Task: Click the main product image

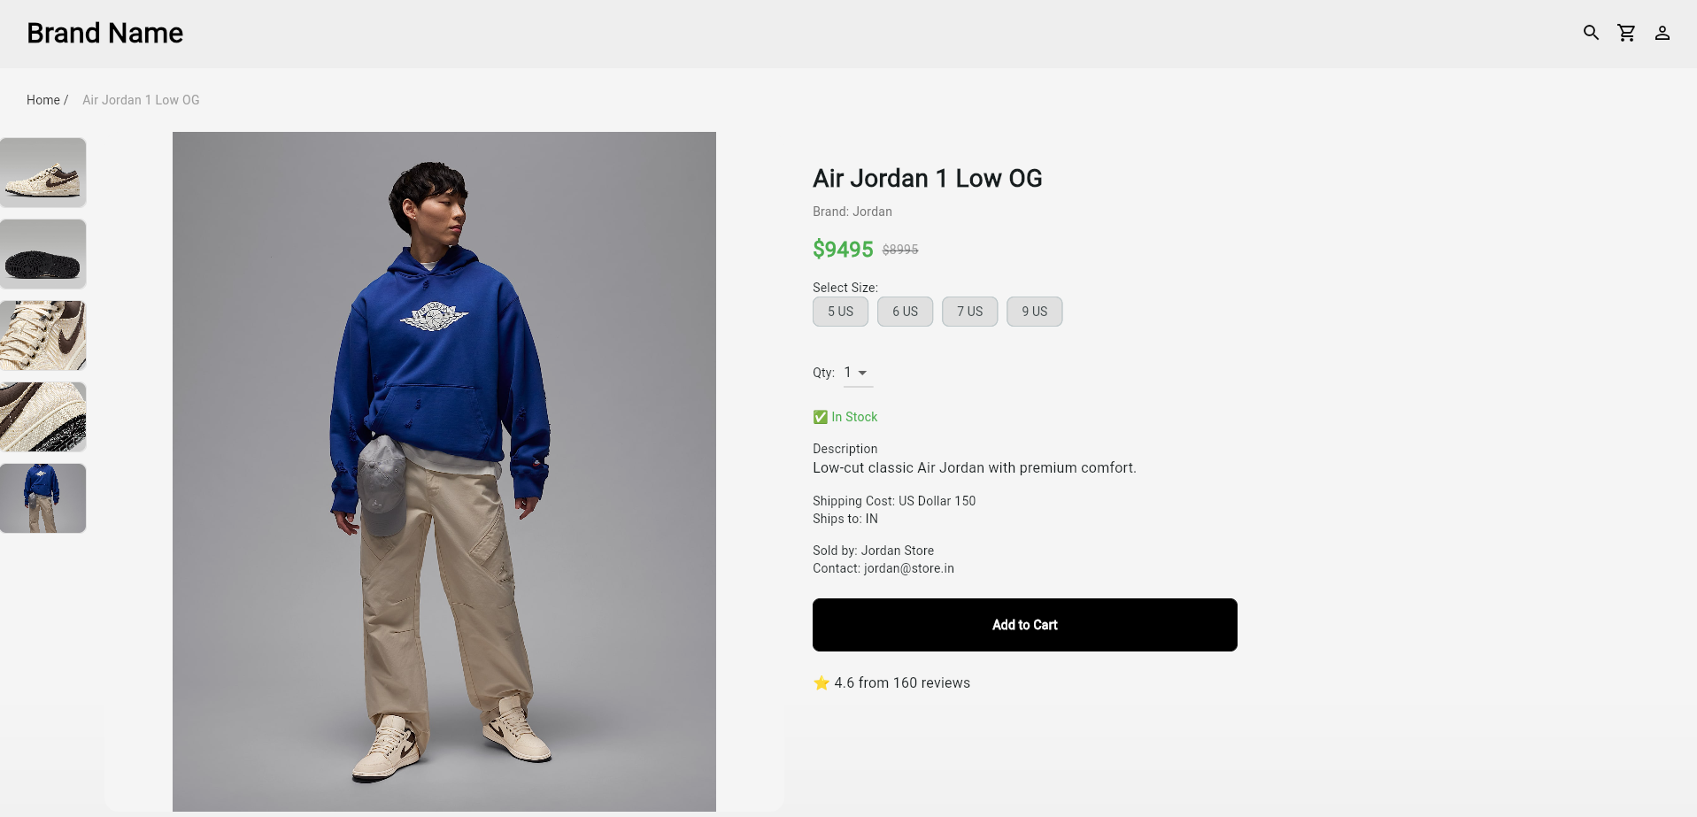Action: coord(444,471)
